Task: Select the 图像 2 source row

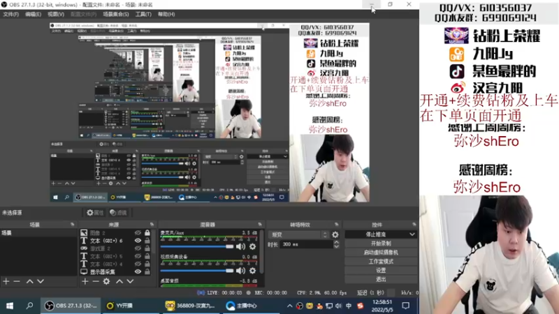Action: [x=115, y=233]
